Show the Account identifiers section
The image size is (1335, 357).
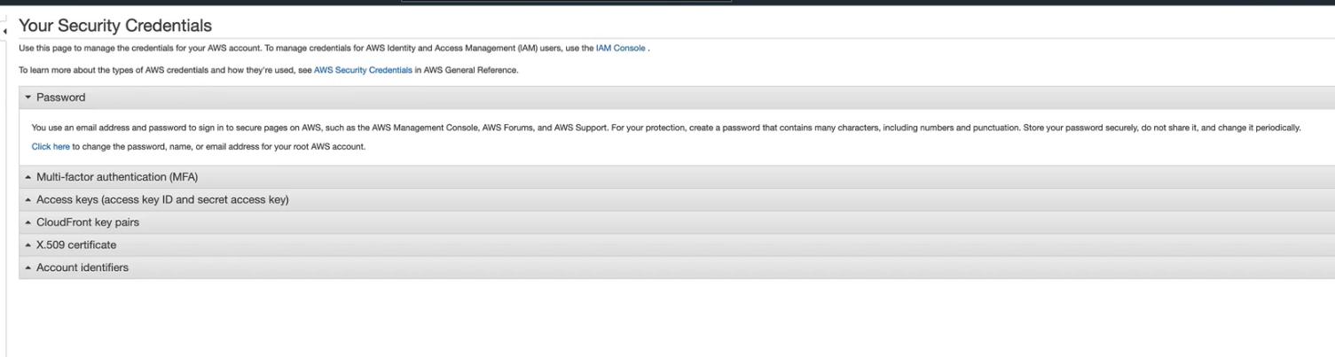point(82,268)
